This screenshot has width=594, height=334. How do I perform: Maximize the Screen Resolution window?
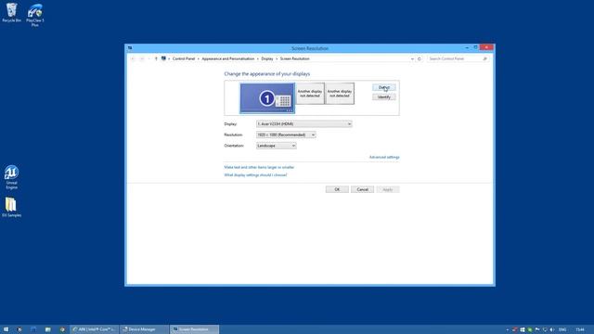[x=475, y=47]
